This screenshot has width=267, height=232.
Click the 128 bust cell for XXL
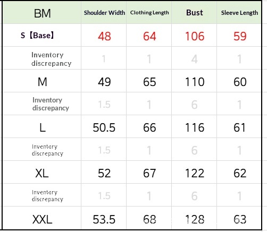point(195,219)
